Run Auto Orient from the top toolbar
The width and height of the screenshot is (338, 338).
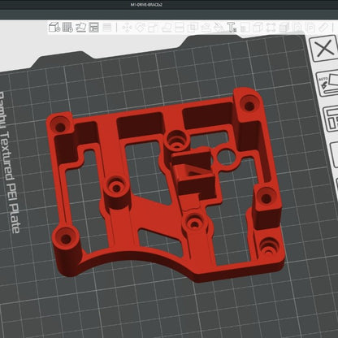coord(80,28)
